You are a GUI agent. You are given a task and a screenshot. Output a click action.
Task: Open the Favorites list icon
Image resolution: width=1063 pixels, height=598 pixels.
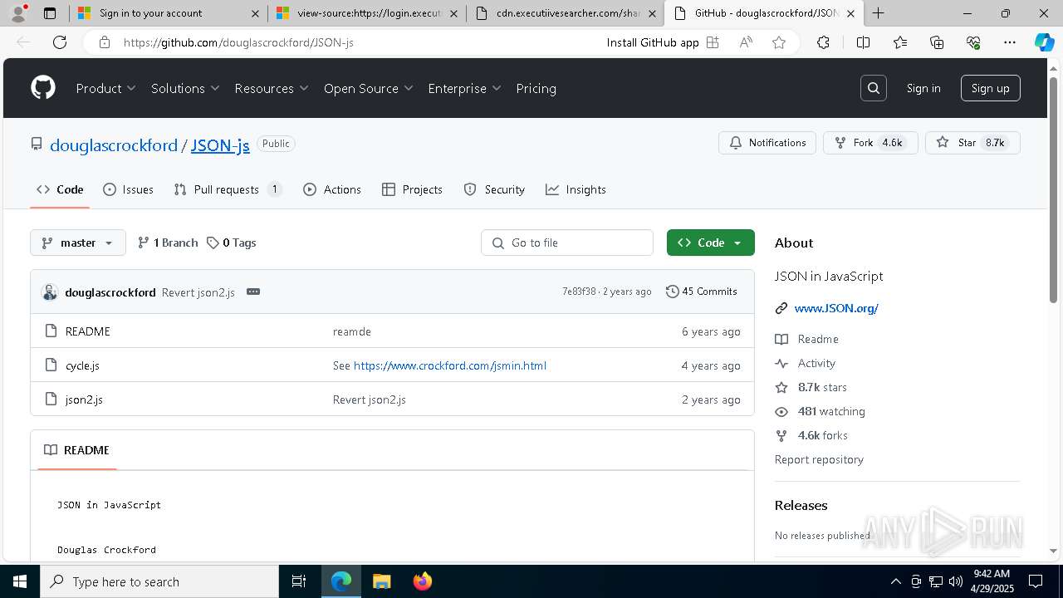[900, 42]
